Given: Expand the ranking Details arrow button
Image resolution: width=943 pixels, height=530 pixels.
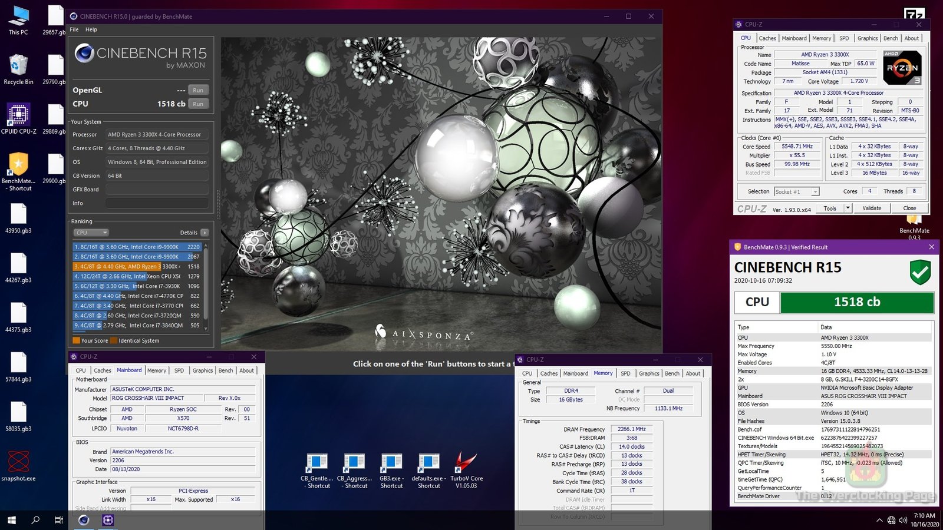Looking at the screenshot, I should [x=205, y=233].
